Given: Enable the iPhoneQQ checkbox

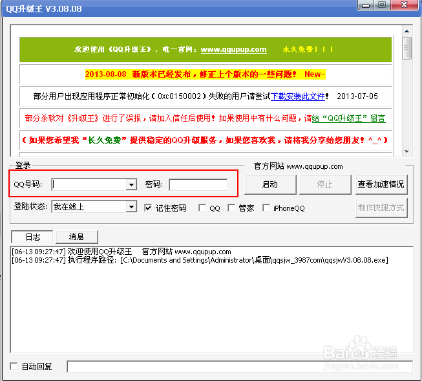Looking at the screenshot, I should (266, 208).
